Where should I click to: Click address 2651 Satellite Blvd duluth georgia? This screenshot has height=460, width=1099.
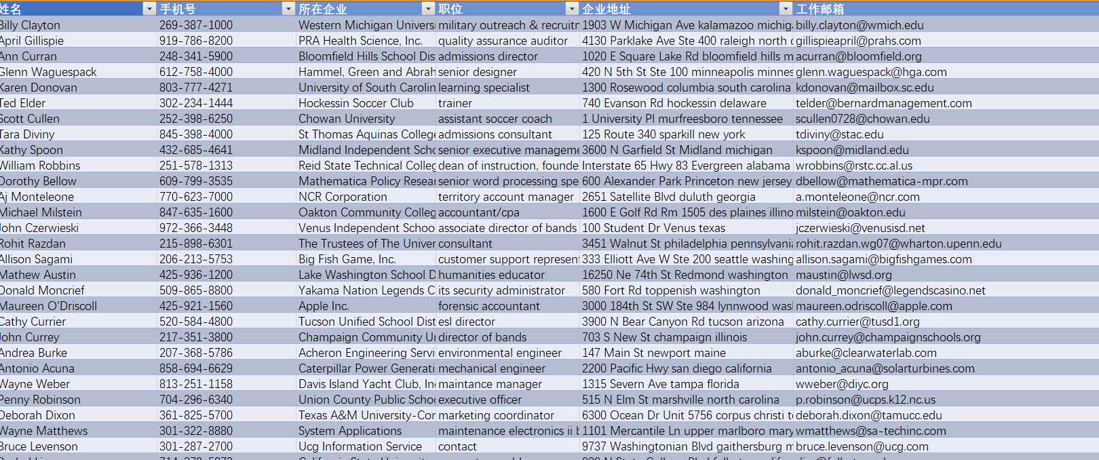tap(669, 197)
